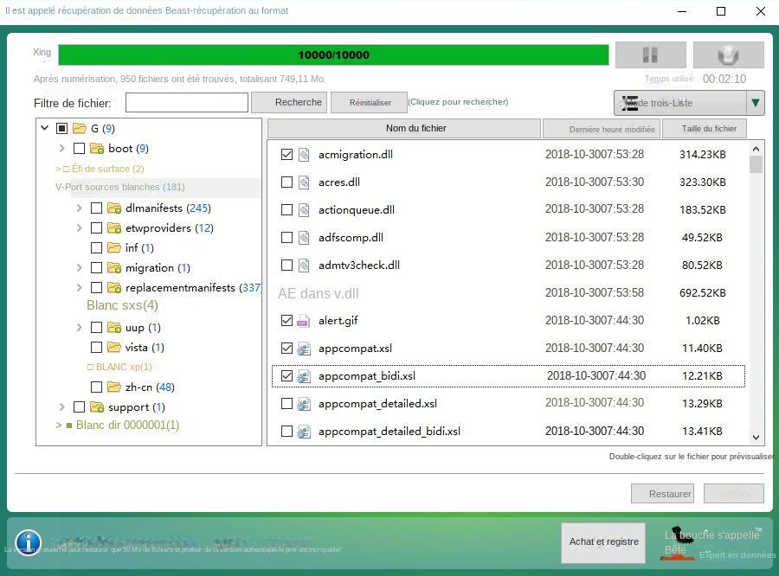Open the Mode trois-Liste dropdown
The image size is (779, 576).
tap(754, 102)
